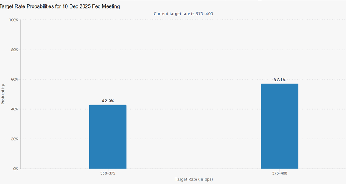Click the 375-400 target rate bar
Screen dimensions: 346x184
tap(279, 126)
